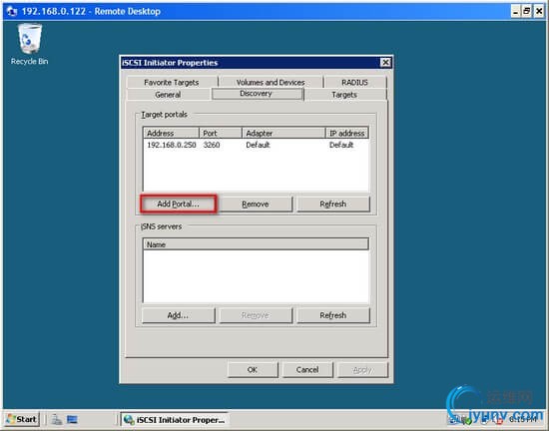Viewport: 549px width, 431px height.
Task: Open the Recycle Bin desktop icon
Action: tap(29, 44)
